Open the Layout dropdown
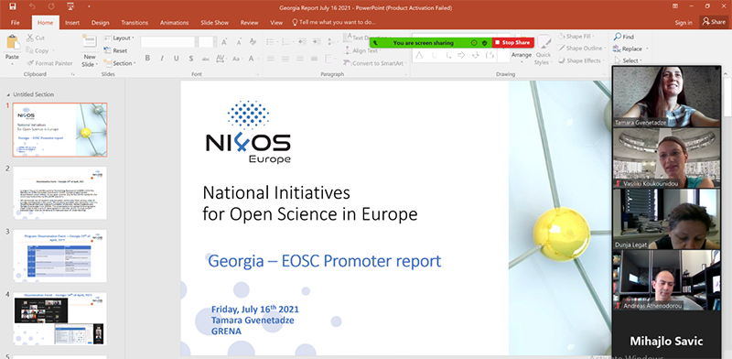The height and width of the screenshot is (359, 732). [119, 38]
